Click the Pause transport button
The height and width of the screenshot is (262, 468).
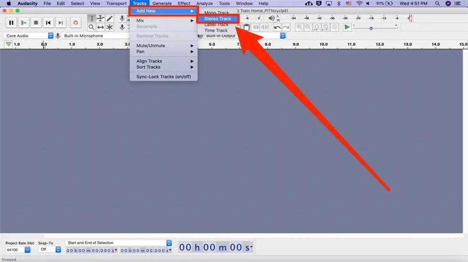[x=11, y=23]
